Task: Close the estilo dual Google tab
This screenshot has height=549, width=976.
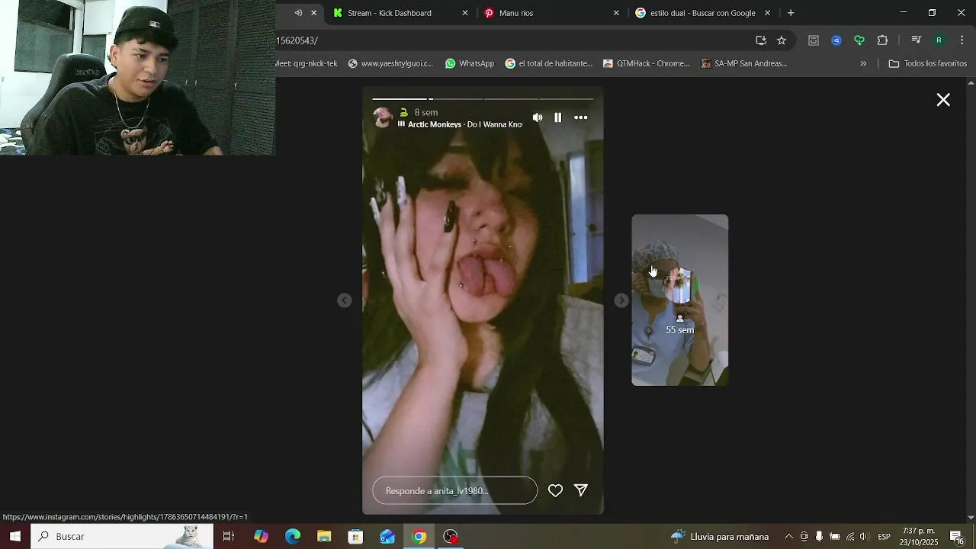Action: pyautogui.click(x=767, y=13)
